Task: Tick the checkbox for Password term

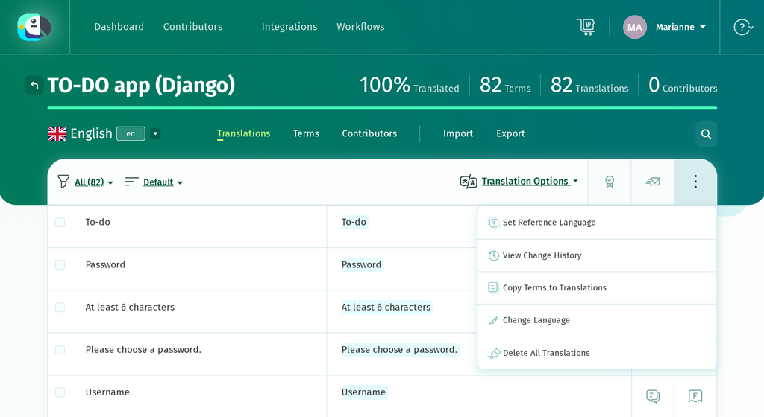Action: pos(60,264)
